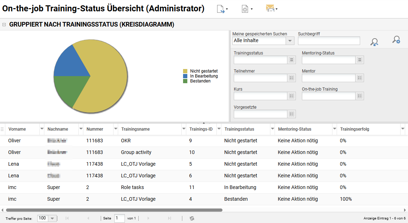Open the Mentor selection list icon
This screenshot has height=223, width=408.
coord(360,78)
